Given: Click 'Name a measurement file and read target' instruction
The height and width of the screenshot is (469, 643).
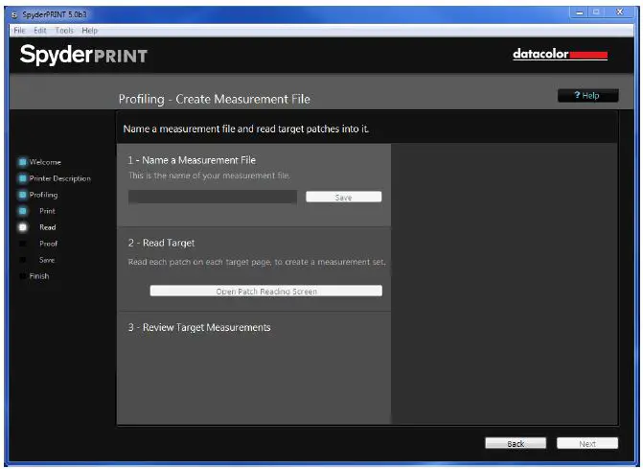Looking at the screenshot, I should click(246, 129).
